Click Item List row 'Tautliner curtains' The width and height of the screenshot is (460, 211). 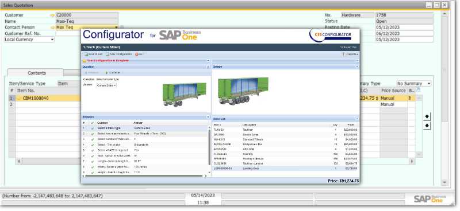click(x=285, y=163)
